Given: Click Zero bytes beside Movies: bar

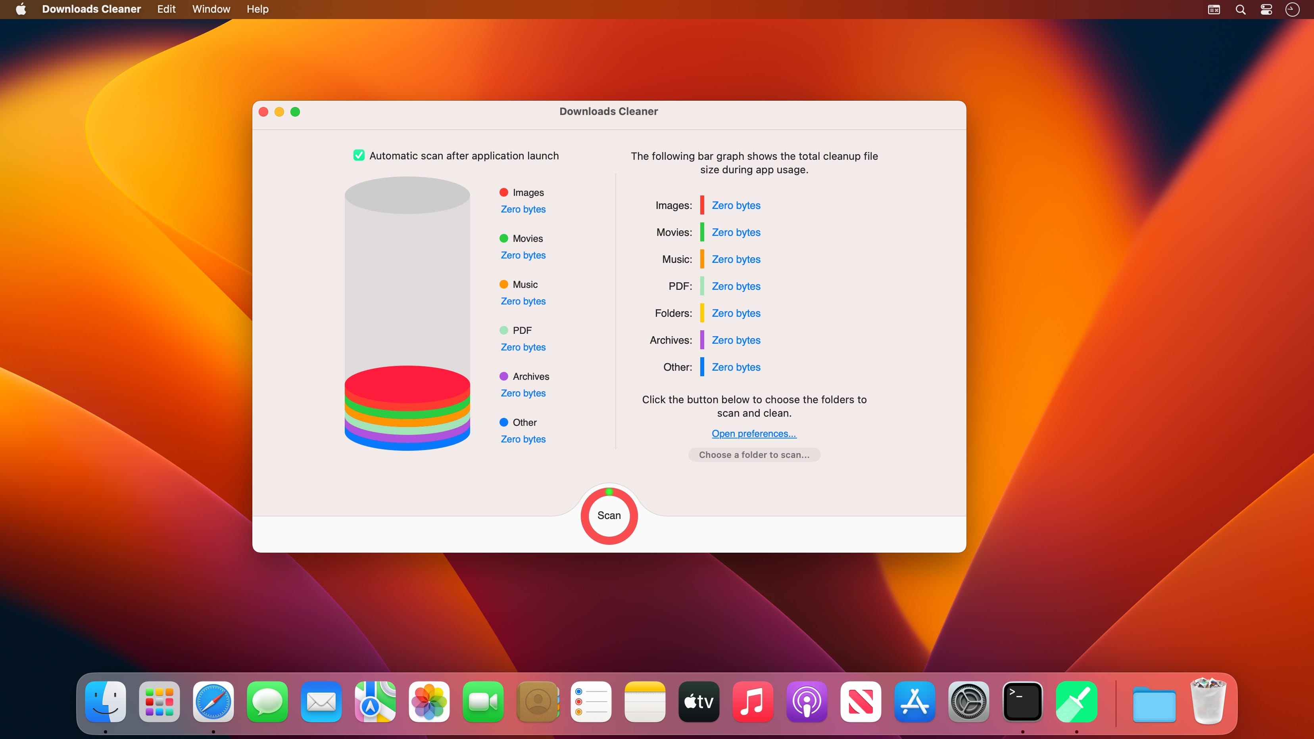Looking at the screenshot, I should (736, 232).
